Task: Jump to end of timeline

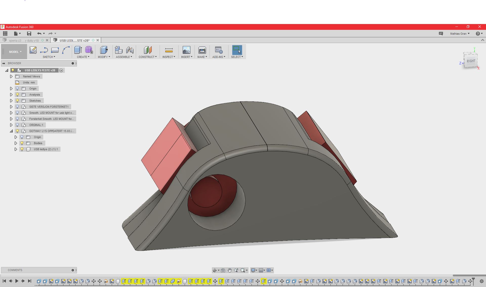Action: 29,281
